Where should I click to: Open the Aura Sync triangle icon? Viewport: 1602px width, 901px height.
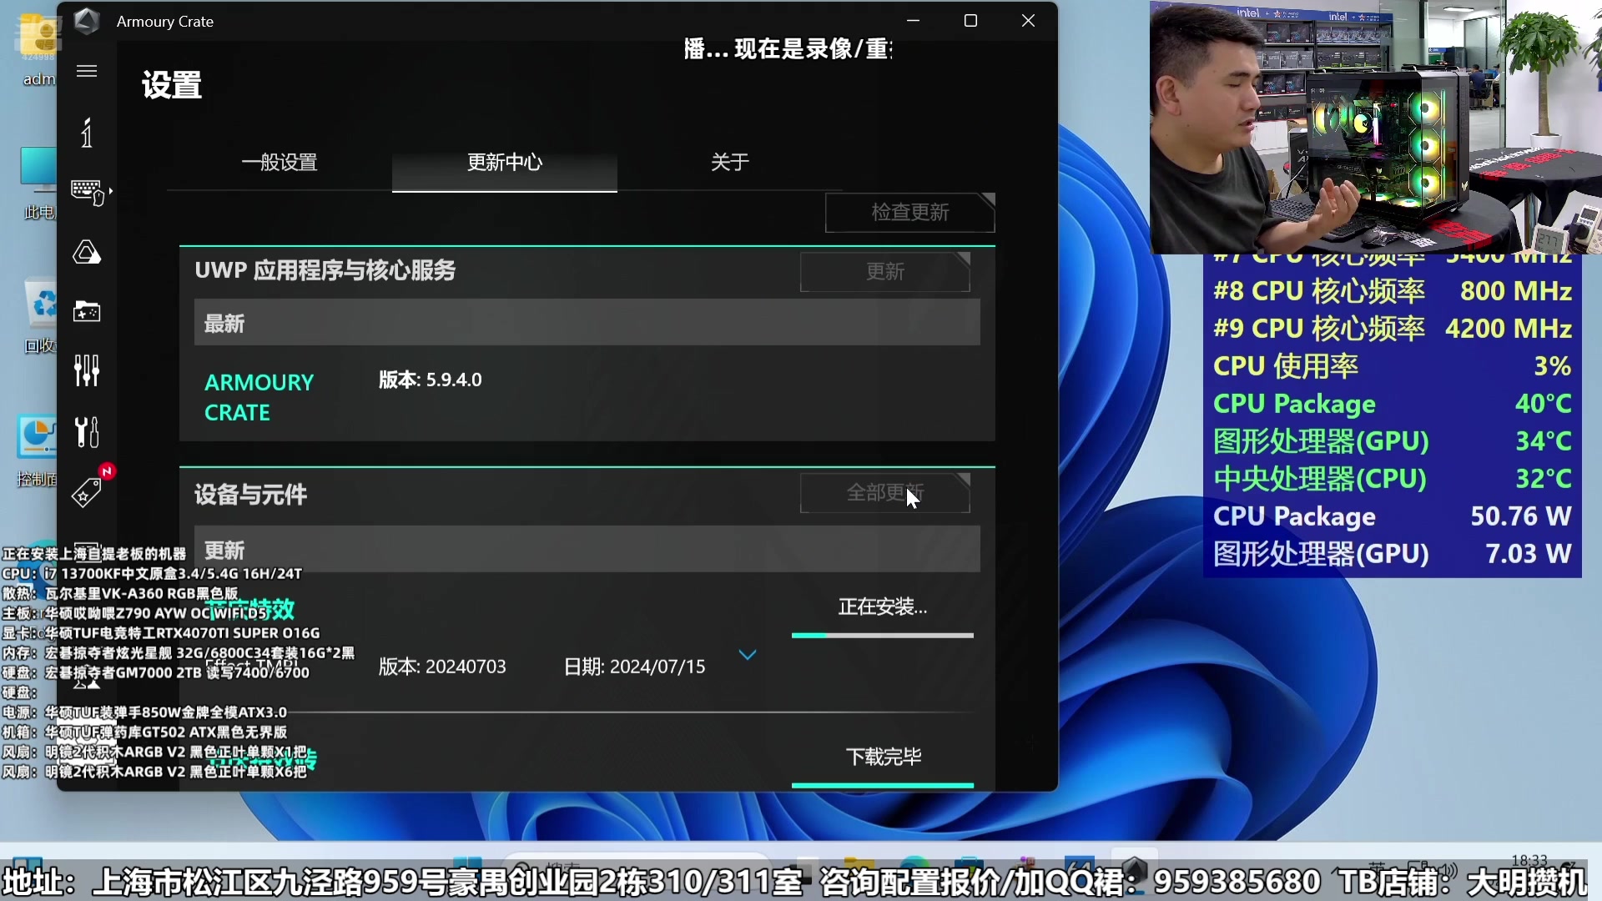coord(87,252)
